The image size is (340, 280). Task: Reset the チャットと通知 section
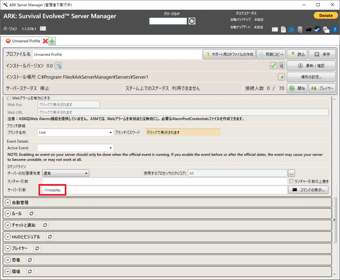click(x=45, y=225)
